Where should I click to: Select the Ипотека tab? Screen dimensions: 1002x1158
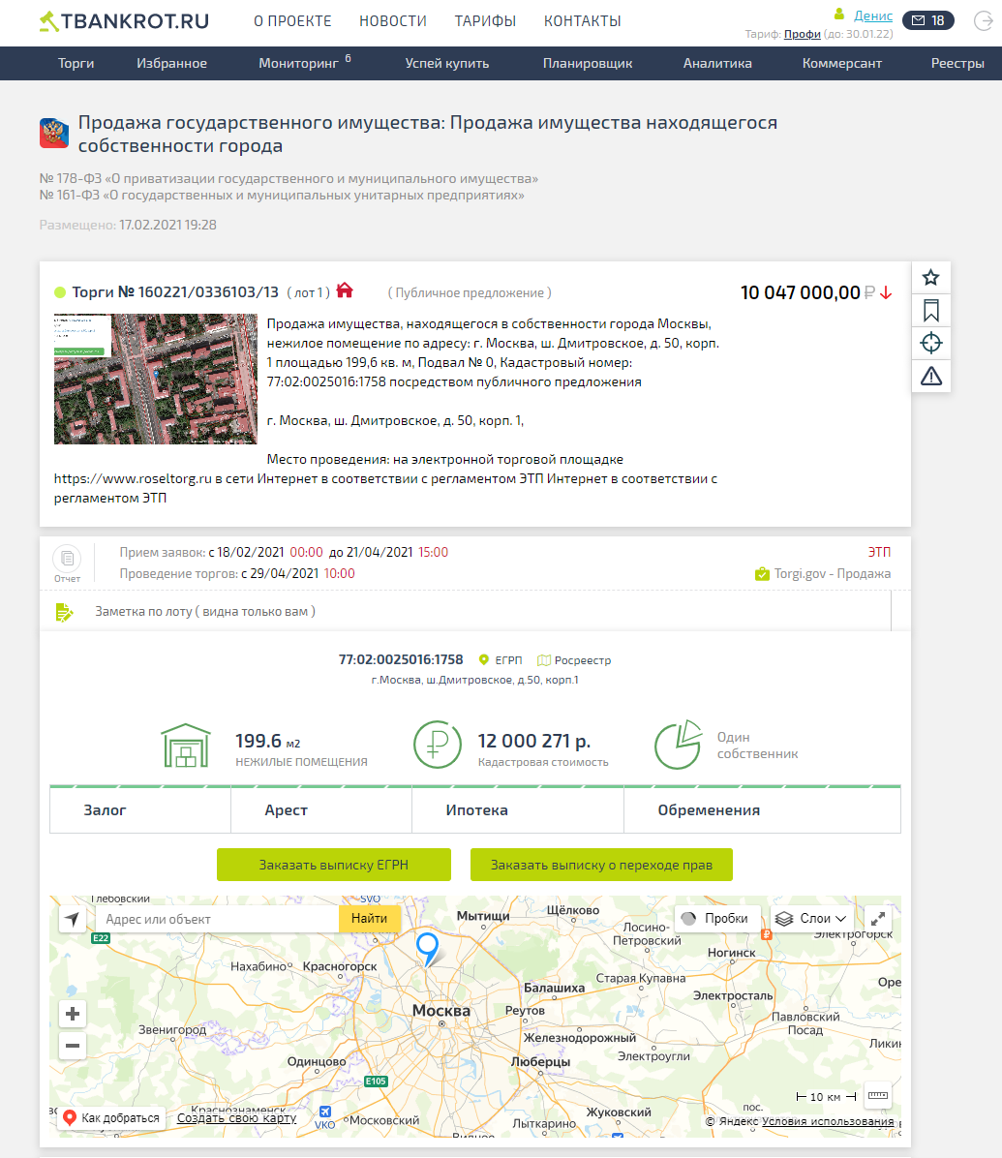pyautogui.click(x=518, y=810)
